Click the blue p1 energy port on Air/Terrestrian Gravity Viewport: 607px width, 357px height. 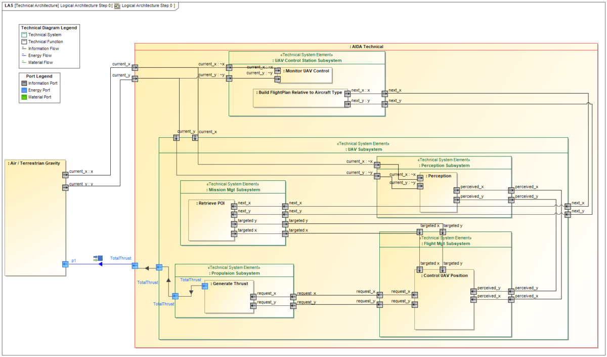(64, 263)
